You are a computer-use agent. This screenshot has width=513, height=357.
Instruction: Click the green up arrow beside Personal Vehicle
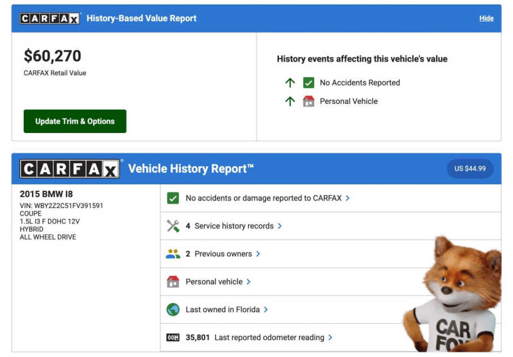290,101
